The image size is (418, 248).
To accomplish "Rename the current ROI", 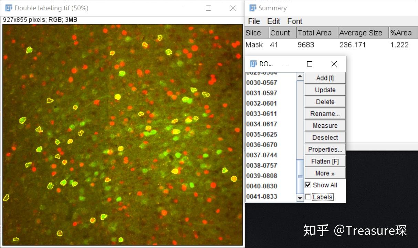I will 325,113.
